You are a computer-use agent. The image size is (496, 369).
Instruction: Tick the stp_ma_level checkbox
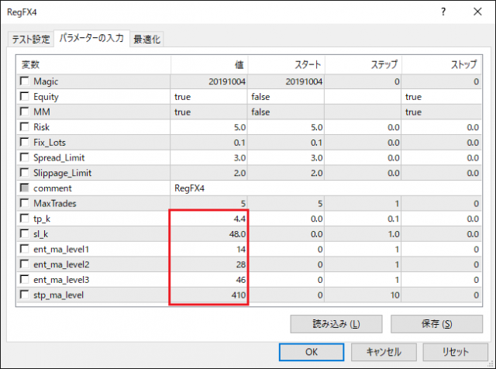click(x=24, y=295)
